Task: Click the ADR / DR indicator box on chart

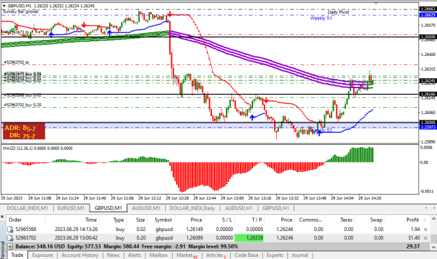Action: click(x=24, y=131)
